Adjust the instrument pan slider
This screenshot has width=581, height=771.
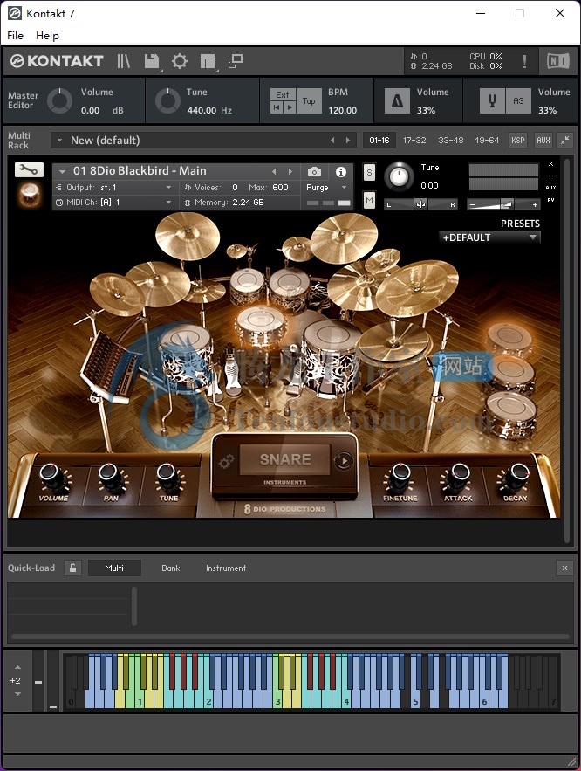(x=420, y=204)
